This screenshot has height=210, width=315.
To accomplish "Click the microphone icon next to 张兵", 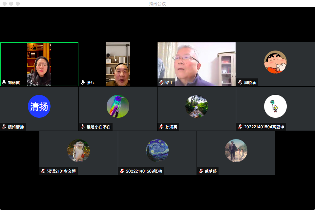I will coord(83,83).
